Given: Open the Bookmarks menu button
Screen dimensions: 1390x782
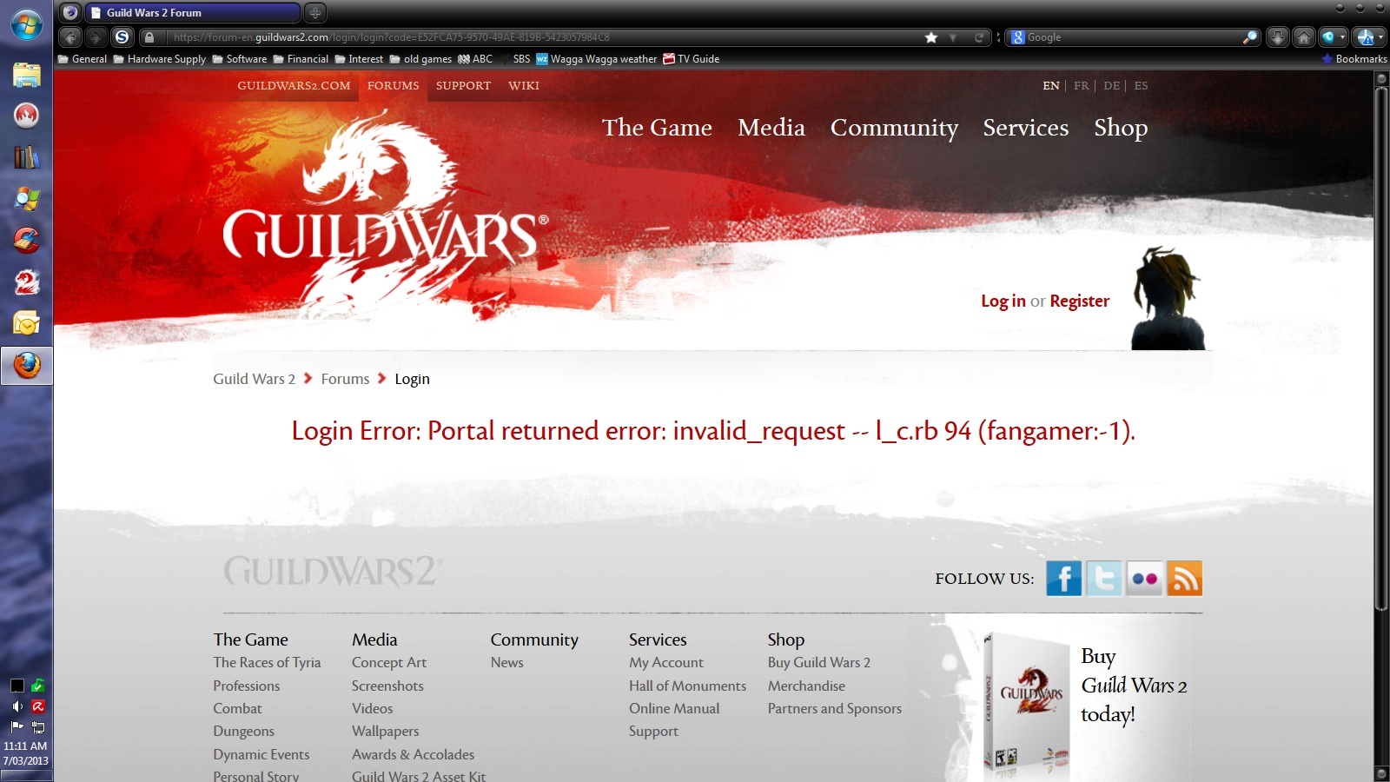Looking at the screenshot, I should 1354,59.
